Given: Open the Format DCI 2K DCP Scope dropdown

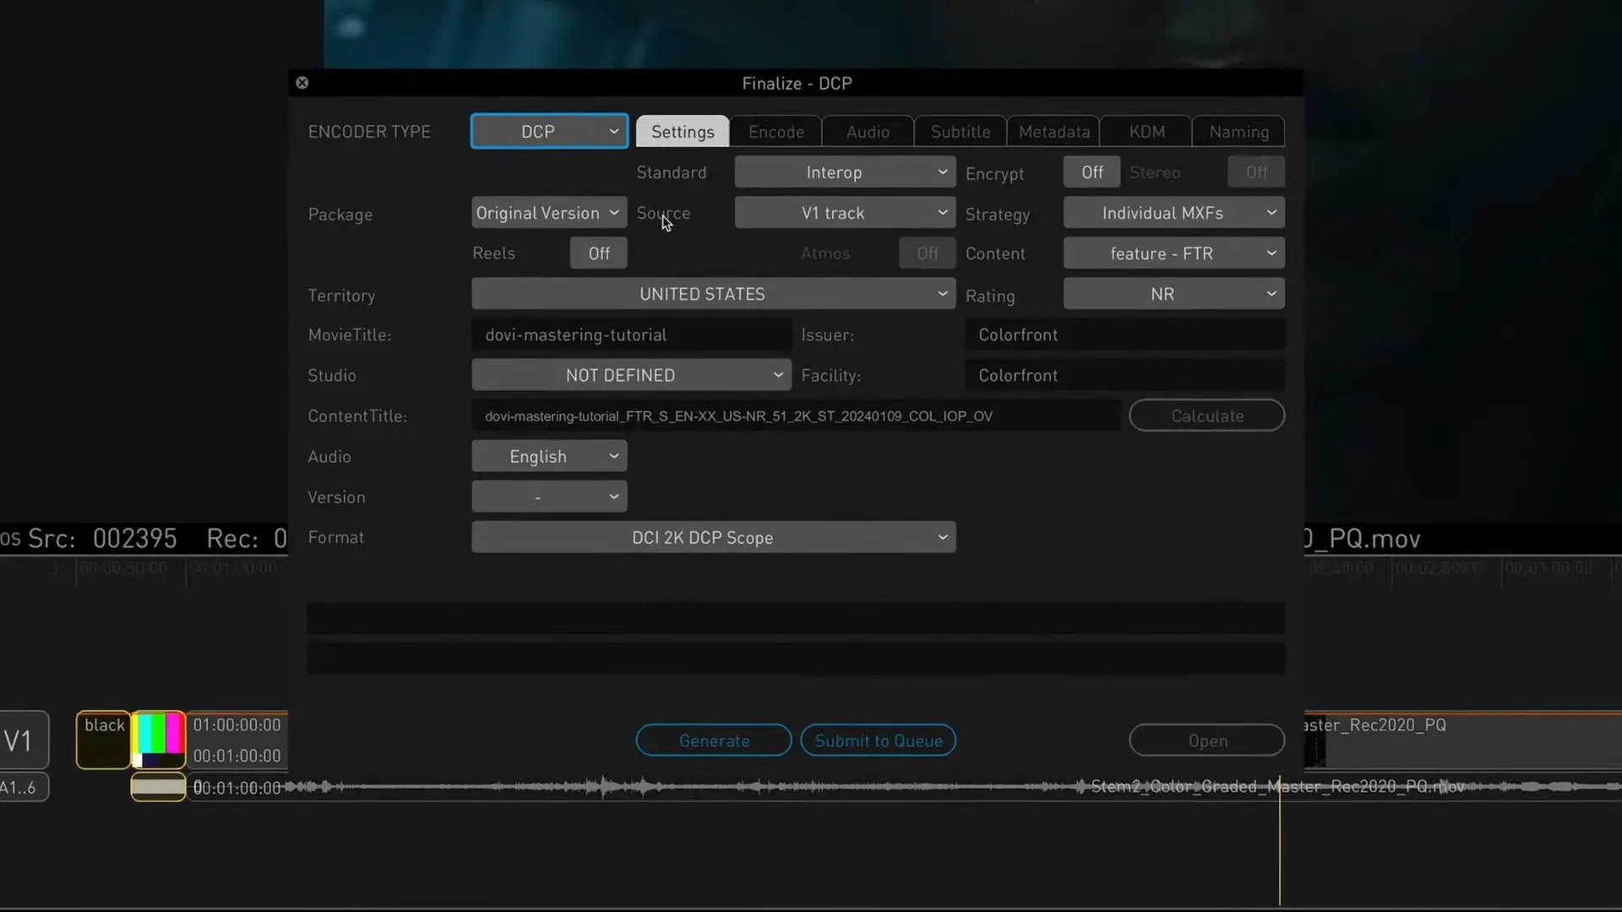Looking at the screenshot, I should pyautogui.click(x=713, y=538).
